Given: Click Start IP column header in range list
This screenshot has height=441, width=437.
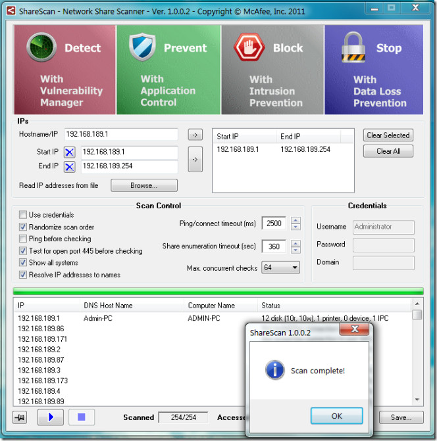Looking at the screenshot, I should click(x=244, y=137).
